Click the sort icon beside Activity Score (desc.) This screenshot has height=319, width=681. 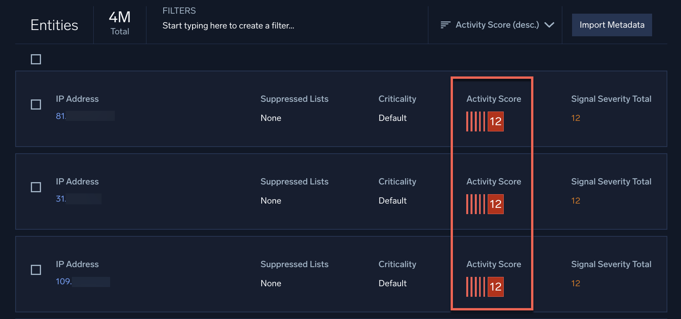tap(445, 25)
